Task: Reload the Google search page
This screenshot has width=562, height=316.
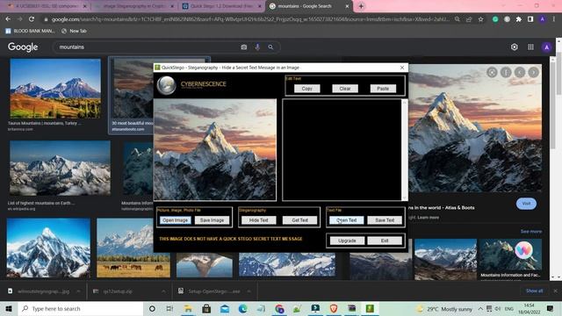Action: click(x=32, y=19)
